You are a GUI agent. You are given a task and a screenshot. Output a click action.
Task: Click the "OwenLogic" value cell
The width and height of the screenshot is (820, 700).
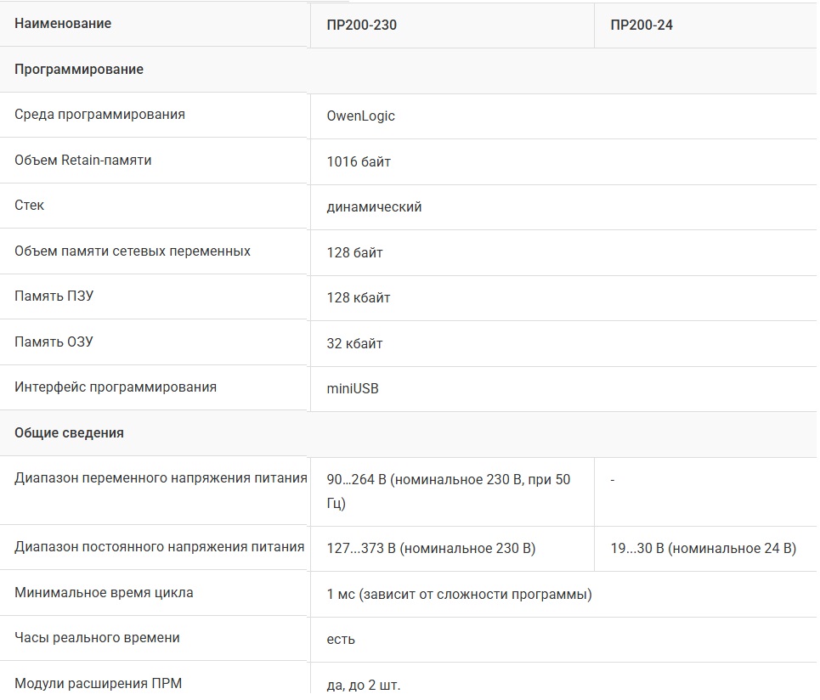point(360,116)
